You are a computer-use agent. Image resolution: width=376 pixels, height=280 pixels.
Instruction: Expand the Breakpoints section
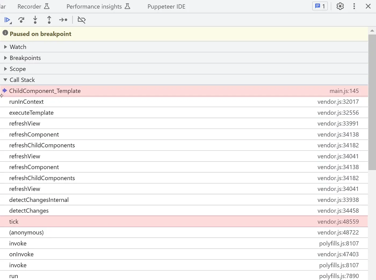click(x=25, y=58)
